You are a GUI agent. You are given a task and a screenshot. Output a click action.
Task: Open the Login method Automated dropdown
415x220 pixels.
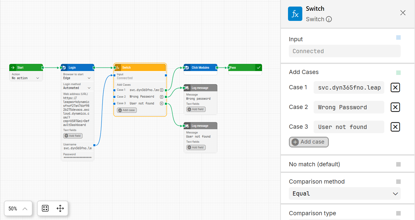(x=77, y=88)
